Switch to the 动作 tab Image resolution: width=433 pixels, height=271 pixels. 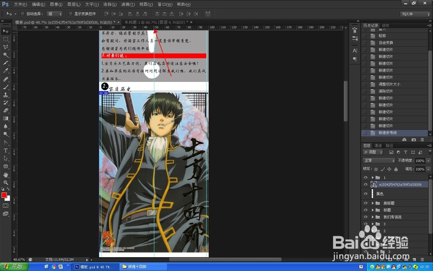[385, 25]
